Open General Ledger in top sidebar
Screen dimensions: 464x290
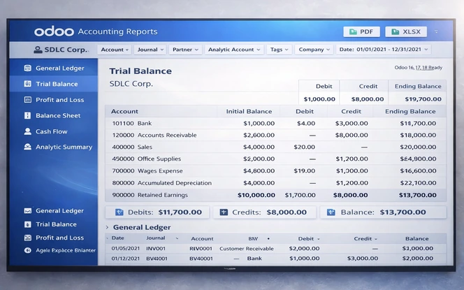click(x=54, y=68)
